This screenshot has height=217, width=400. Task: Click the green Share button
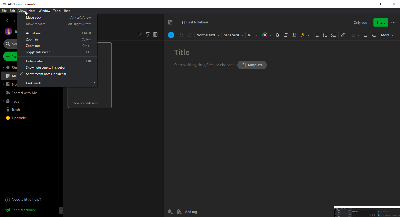tap(381, 22)
